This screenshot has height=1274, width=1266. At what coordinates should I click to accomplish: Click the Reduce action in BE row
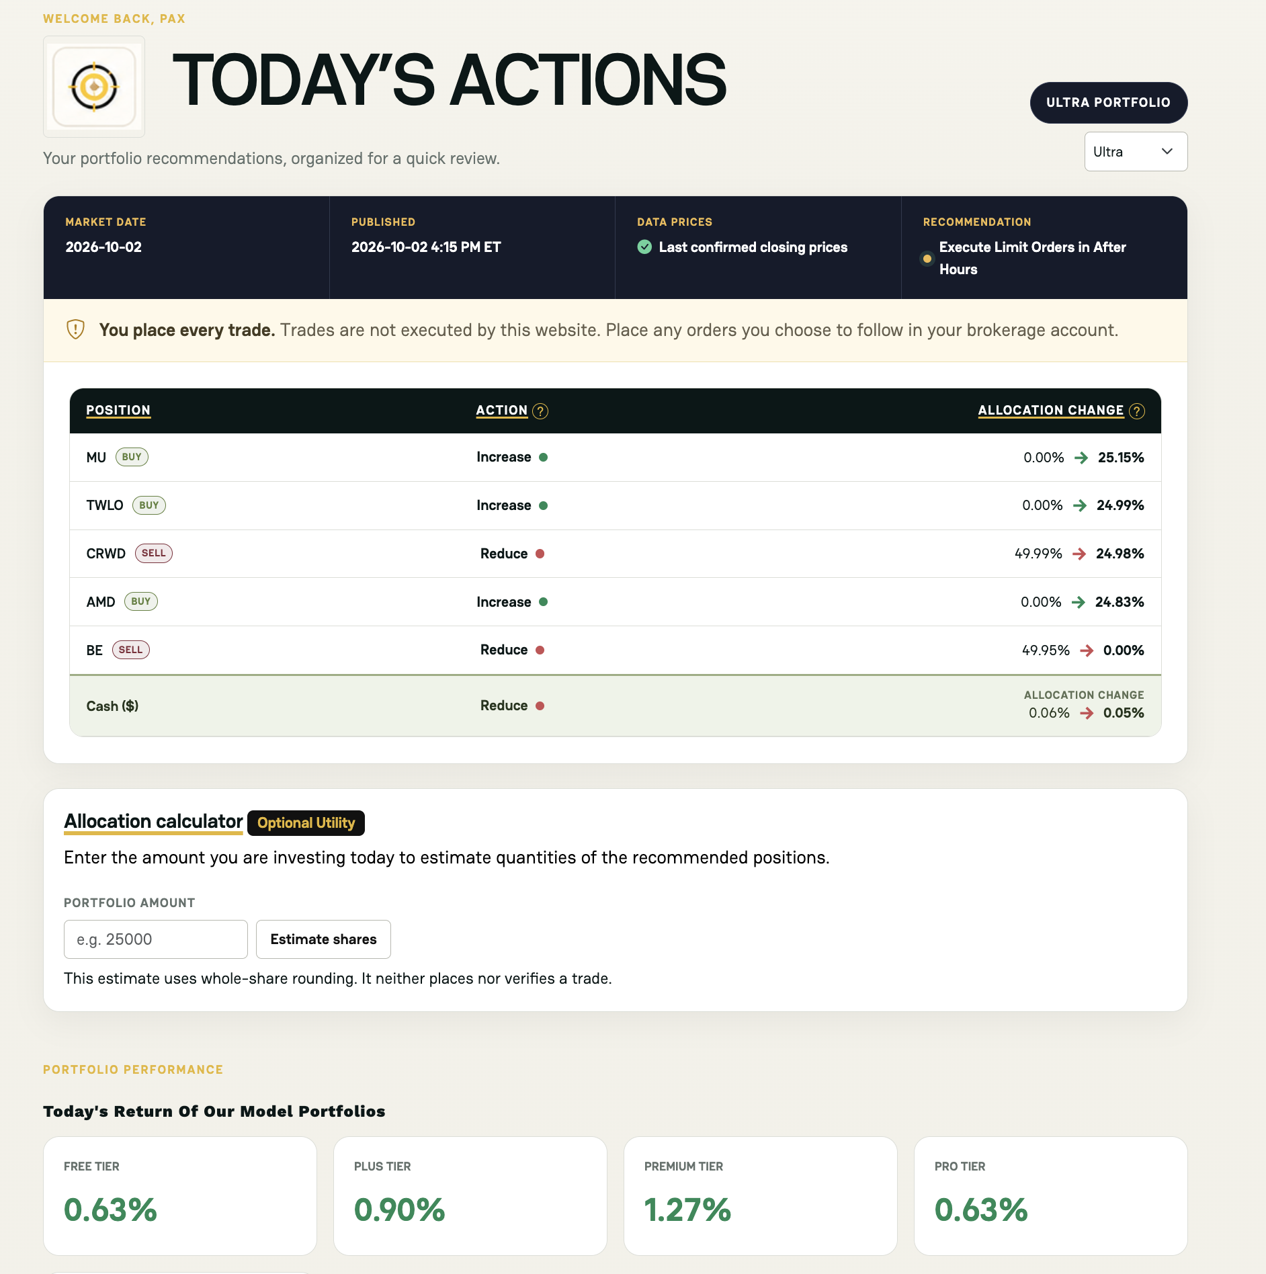pos(504,650)
